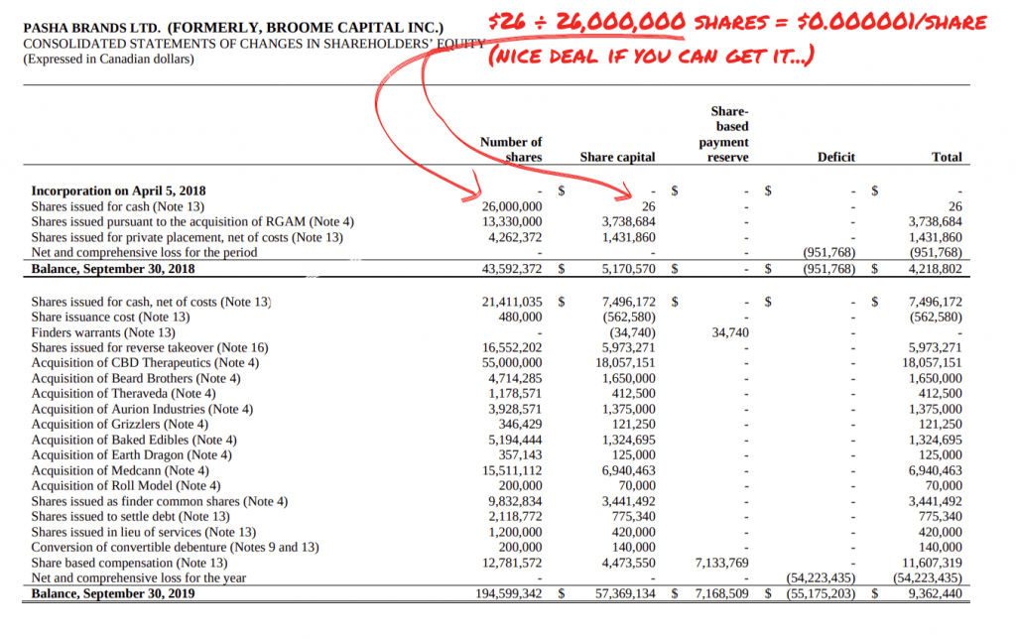Click 'Acquisition of Roll Model (Note 4)' label
The width and height of the screenshot is (1016, 639).
(x=126, y=485)
